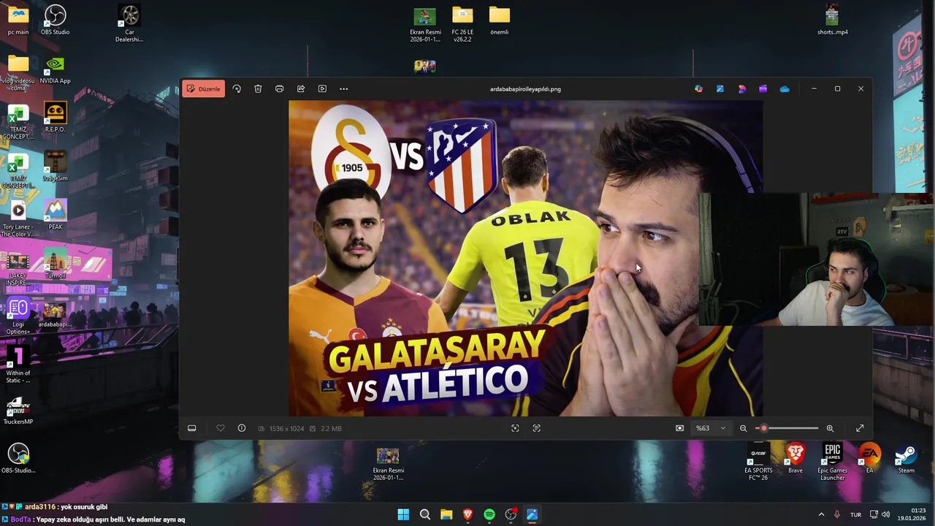Show file info with the info icon
Image resolution: width=935 pixels, height=526 pixels.
pos(242,428)
